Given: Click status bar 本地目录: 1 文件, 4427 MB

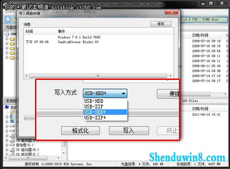Looking at the screenshot, I should coord(198,164).
